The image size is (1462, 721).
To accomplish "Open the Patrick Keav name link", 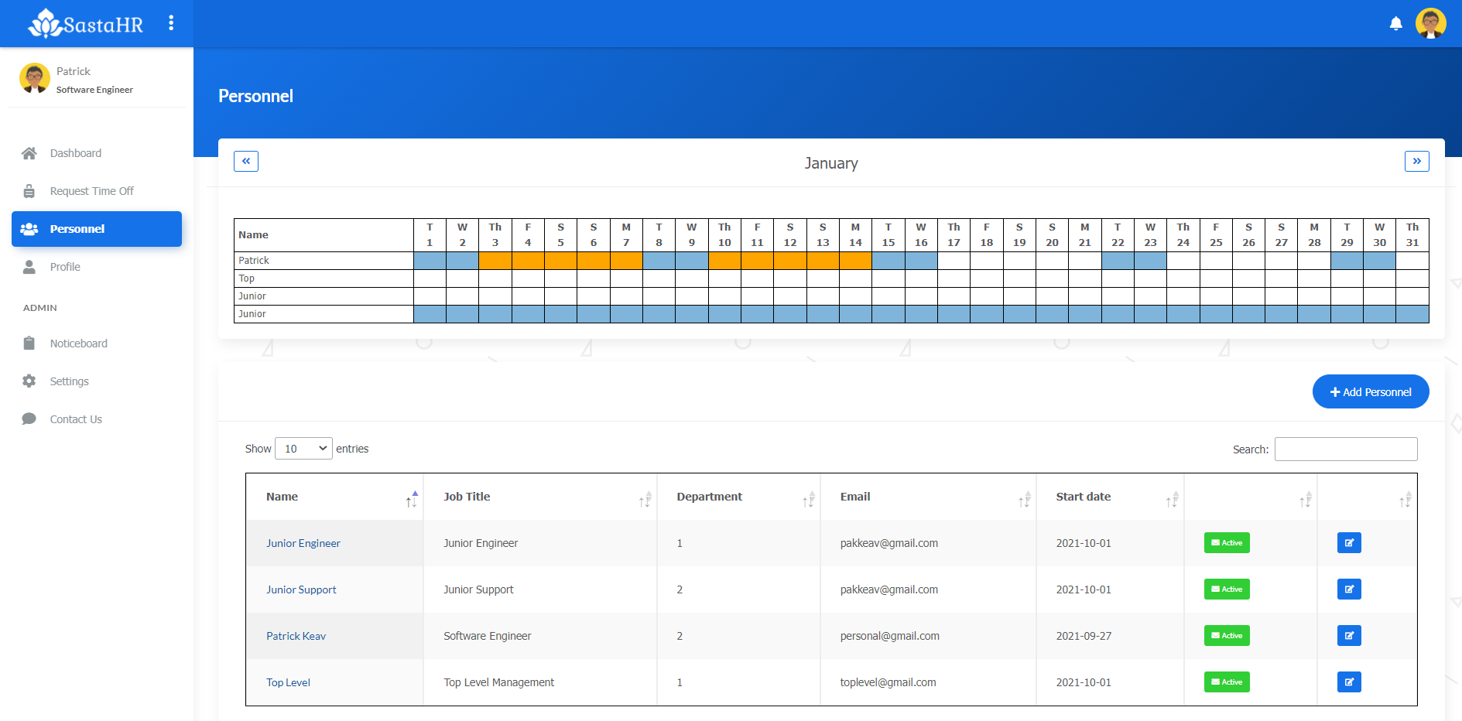I will click(x=296, y=636).
